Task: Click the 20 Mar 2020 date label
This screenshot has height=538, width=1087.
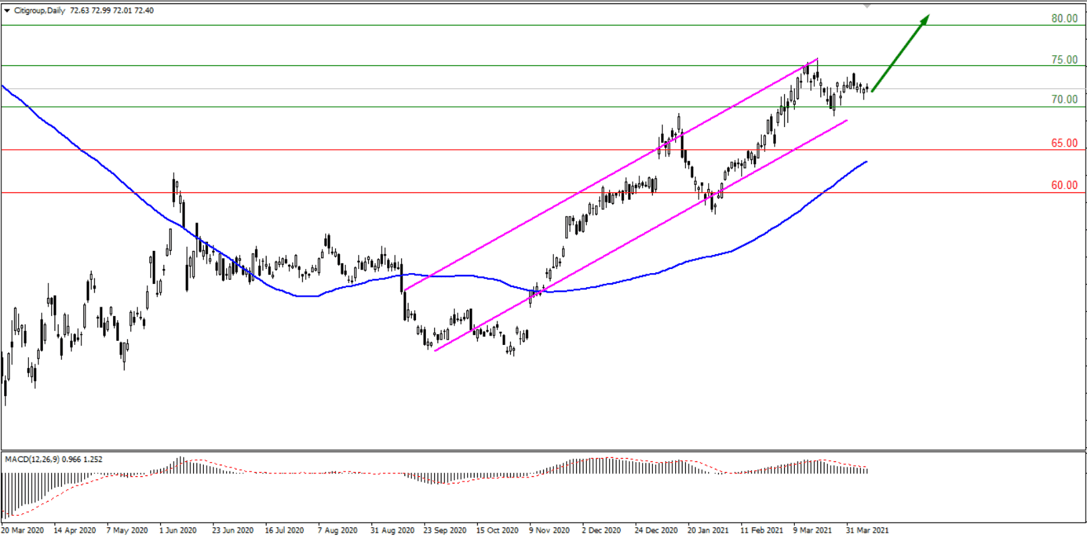Action: coord(22,530)
